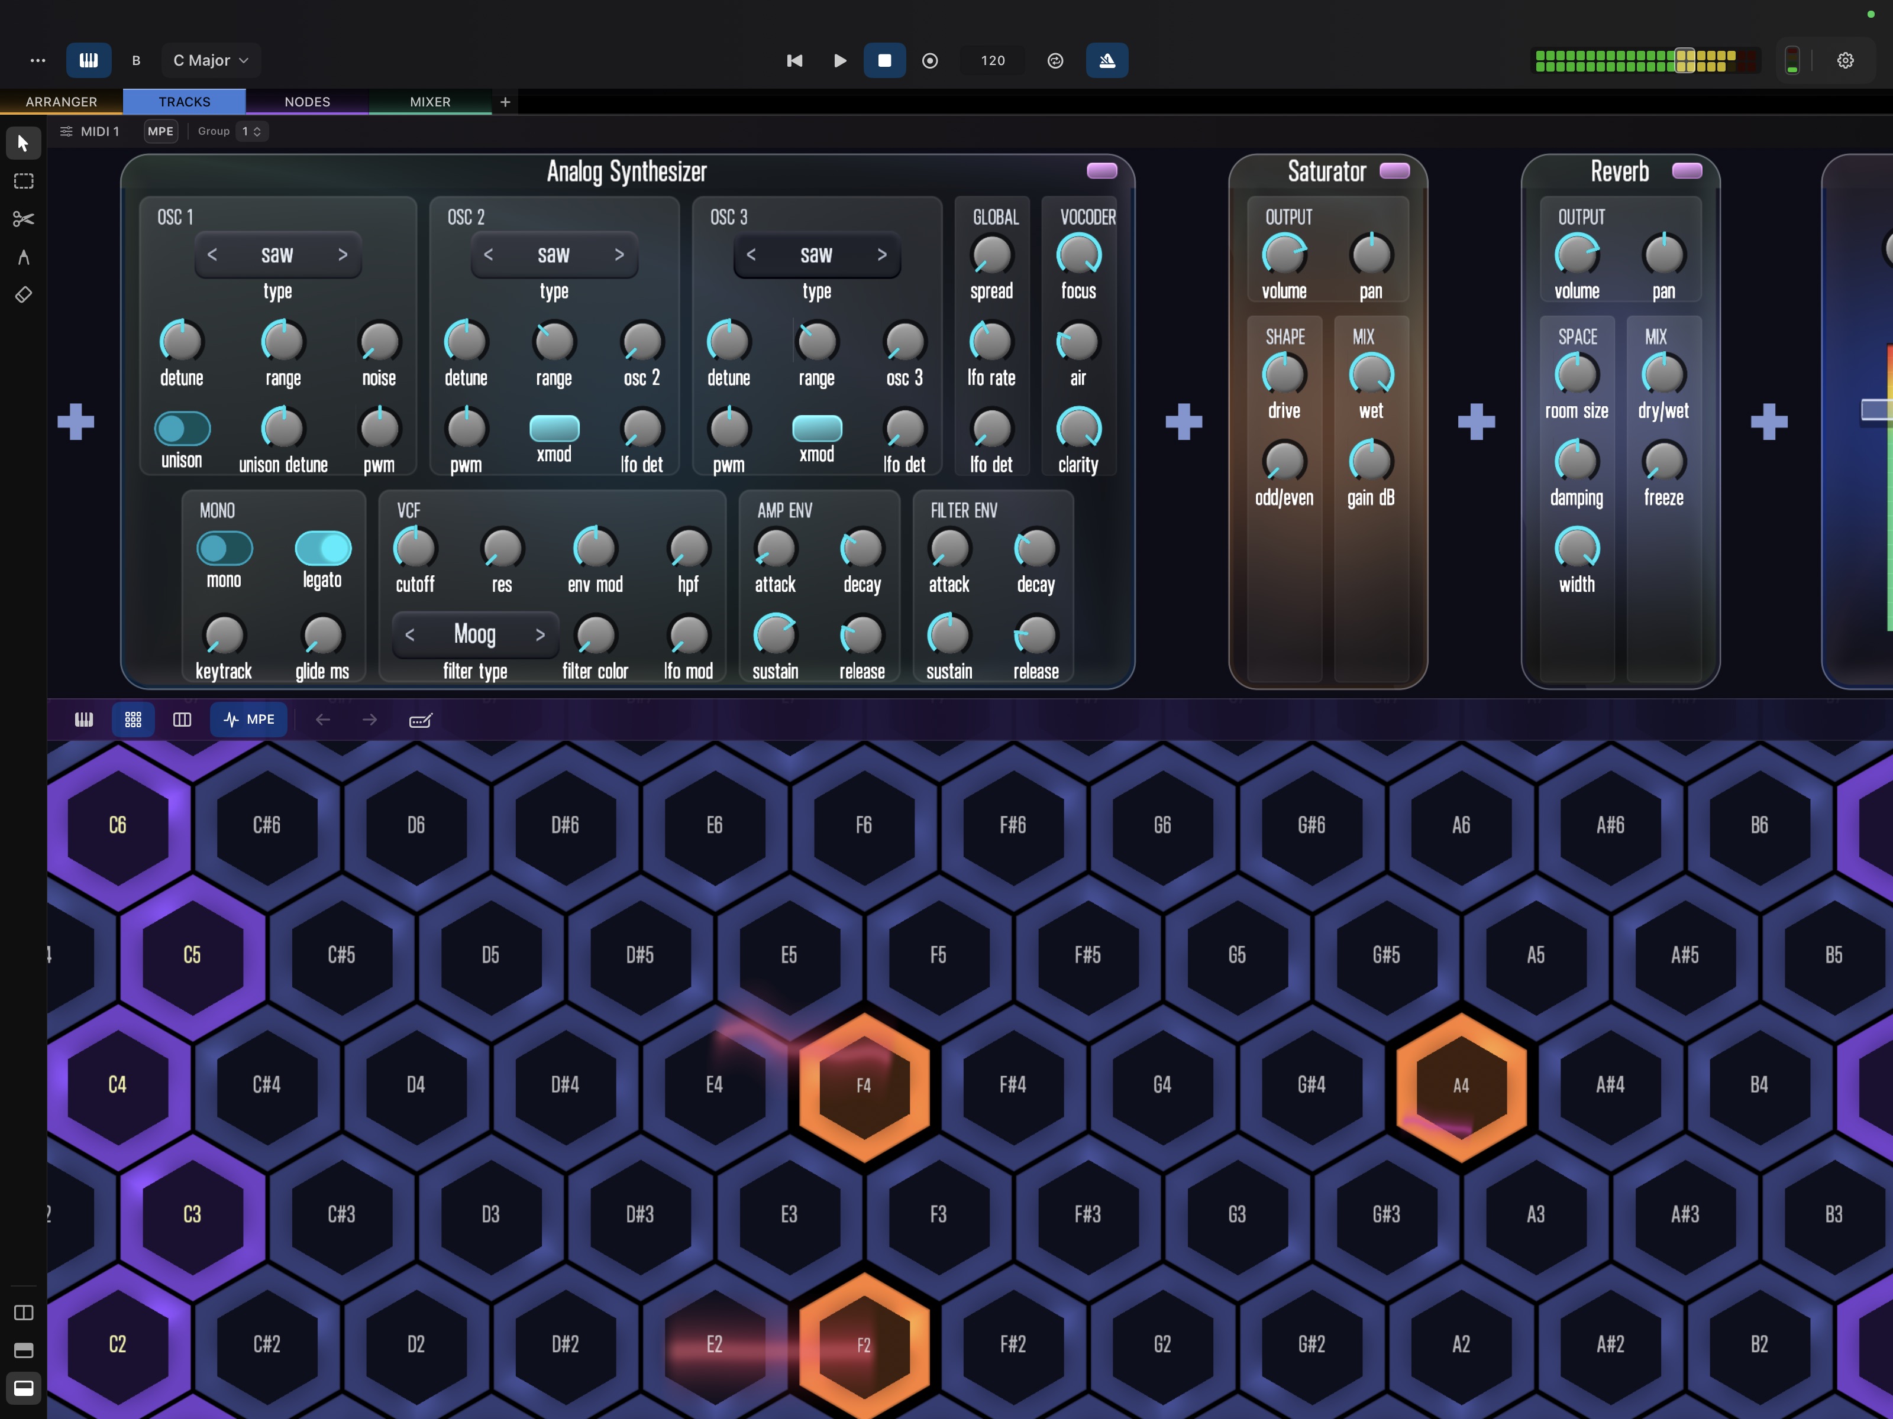This screenshot has width=1893, height=1419.
Task: Add effect between Synthesizer and Saturator
Action: click(x=1184, y=422)
